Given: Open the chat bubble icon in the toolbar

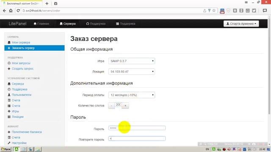Looking at the screenshot, I should (265, 11).
